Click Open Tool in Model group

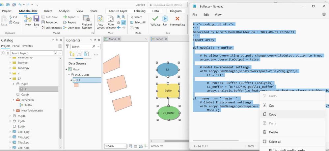(x=71, y=28)
